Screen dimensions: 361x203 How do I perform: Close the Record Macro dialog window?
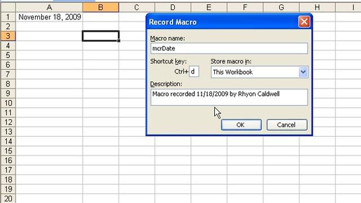point(304,22)
